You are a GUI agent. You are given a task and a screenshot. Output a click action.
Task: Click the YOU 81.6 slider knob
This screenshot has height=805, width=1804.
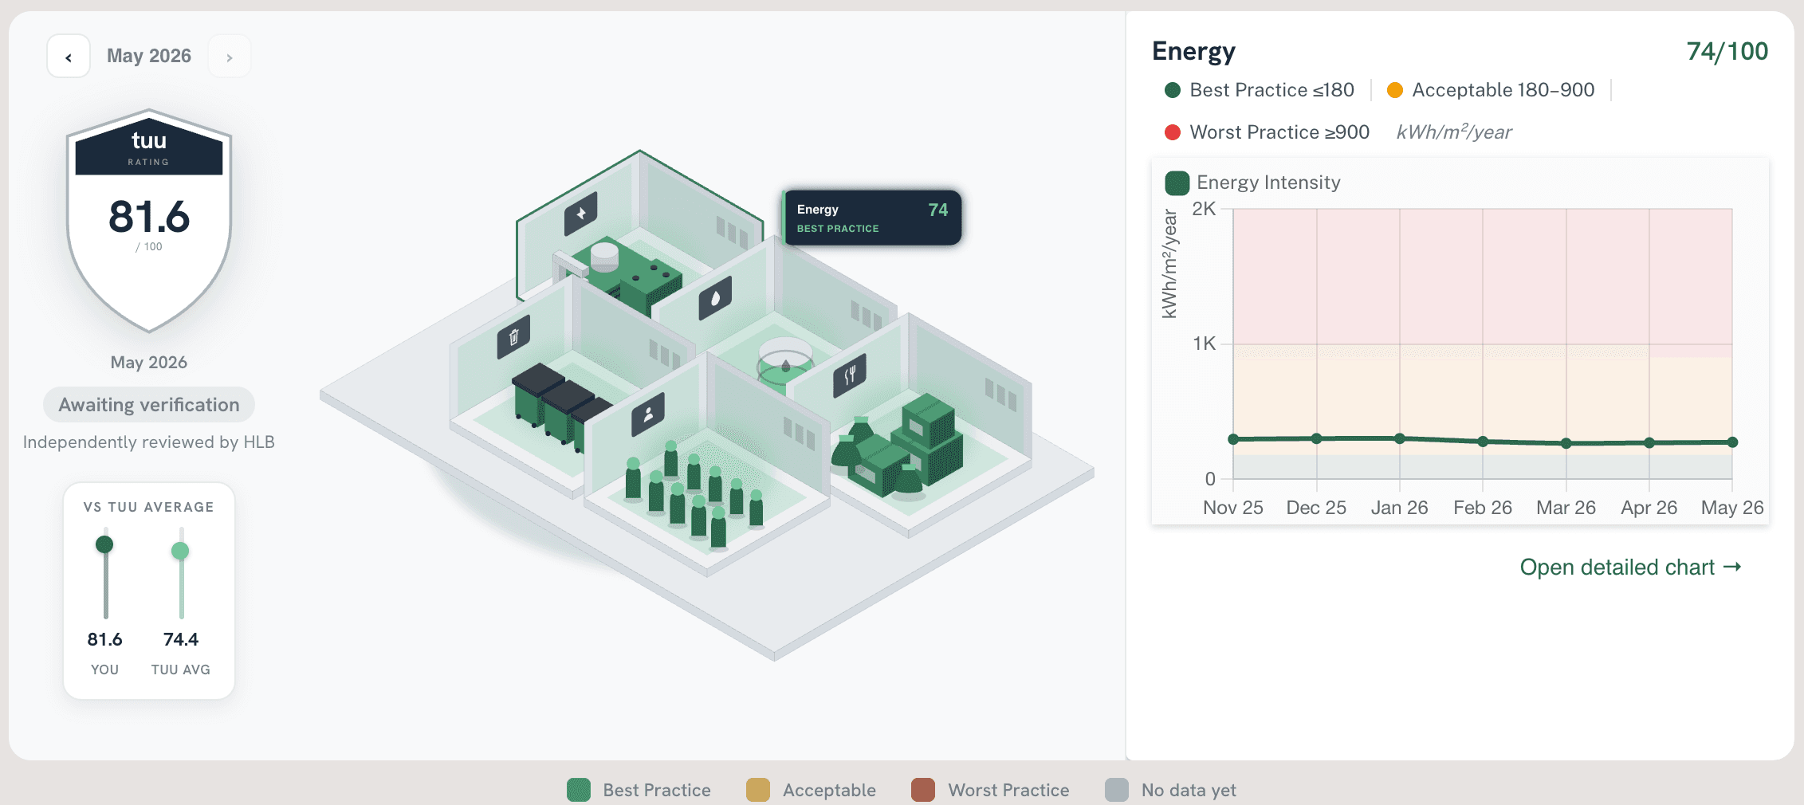(104, 544)
